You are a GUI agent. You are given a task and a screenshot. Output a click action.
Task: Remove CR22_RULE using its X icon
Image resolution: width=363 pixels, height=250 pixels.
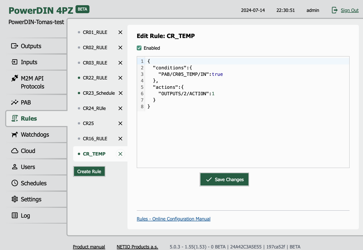120,78
